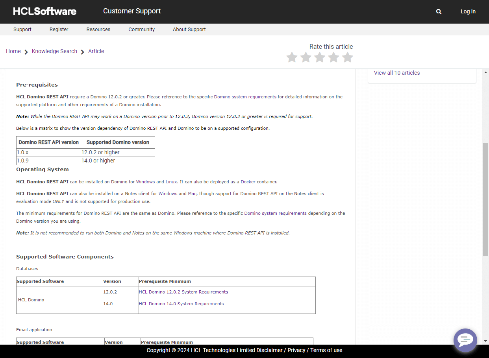Click the 'Rate this article' text
Image resolution: width=489 pixels, height=358 pixels.
pos(331,46)
